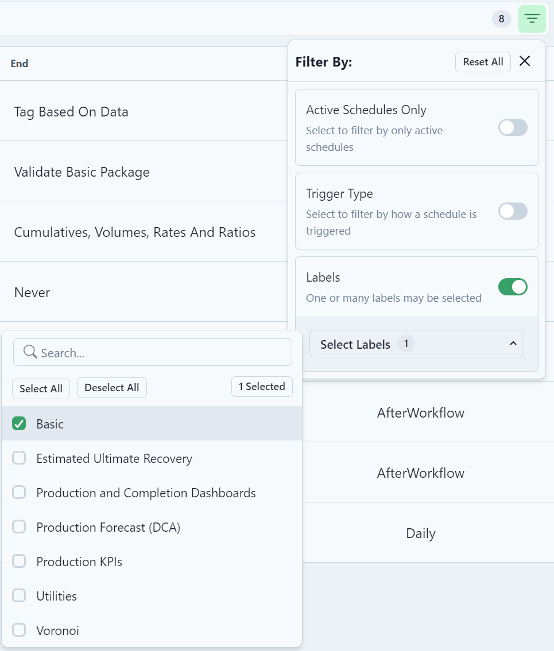Select the Production KPIs option

coord(79,562)
